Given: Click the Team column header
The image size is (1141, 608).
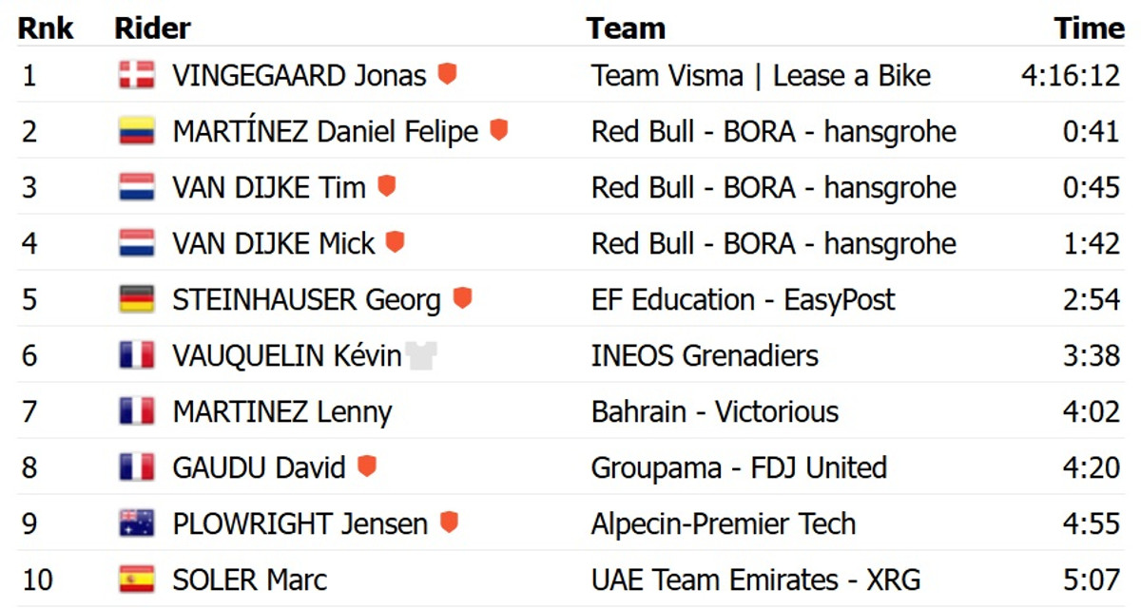Looking at the screenshot, I should pos(625,28).
